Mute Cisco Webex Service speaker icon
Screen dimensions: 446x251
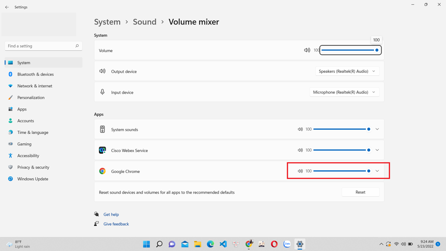[x=300, y=150]
